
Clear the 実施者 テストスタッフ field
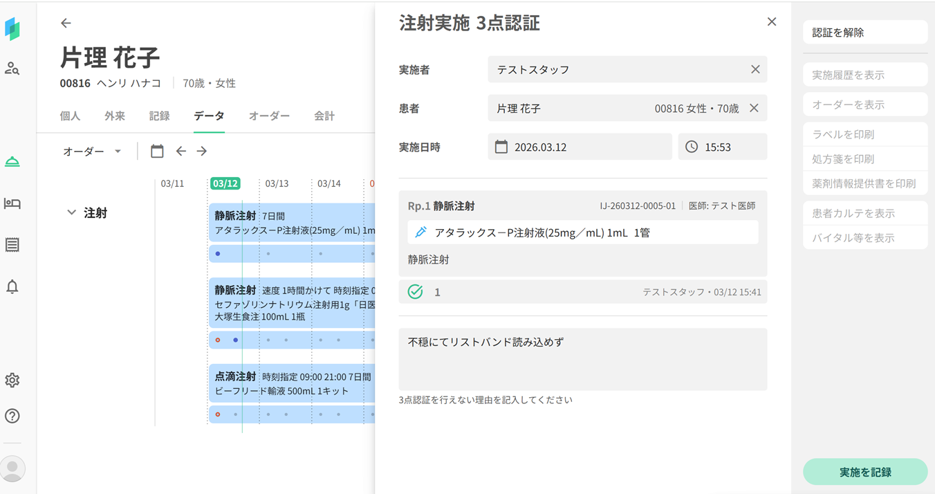pos(755,69)
